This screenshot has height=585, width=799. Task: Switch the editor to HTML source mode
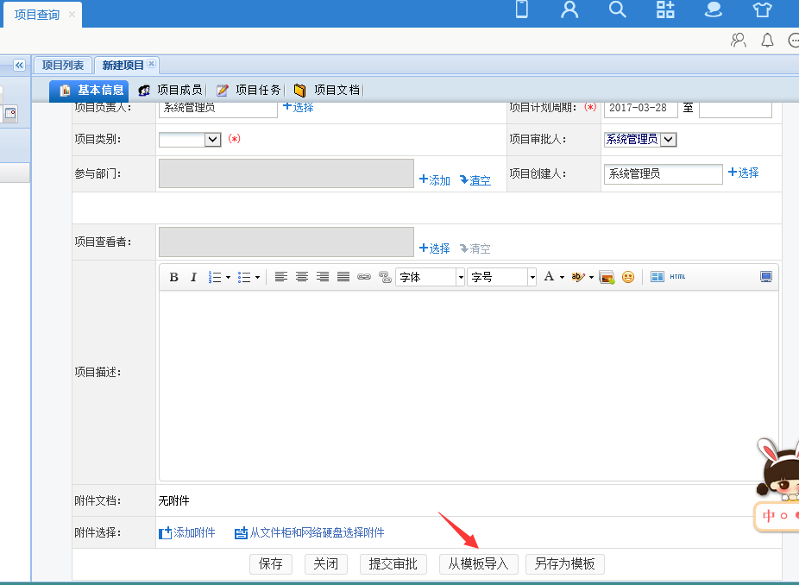677,277
